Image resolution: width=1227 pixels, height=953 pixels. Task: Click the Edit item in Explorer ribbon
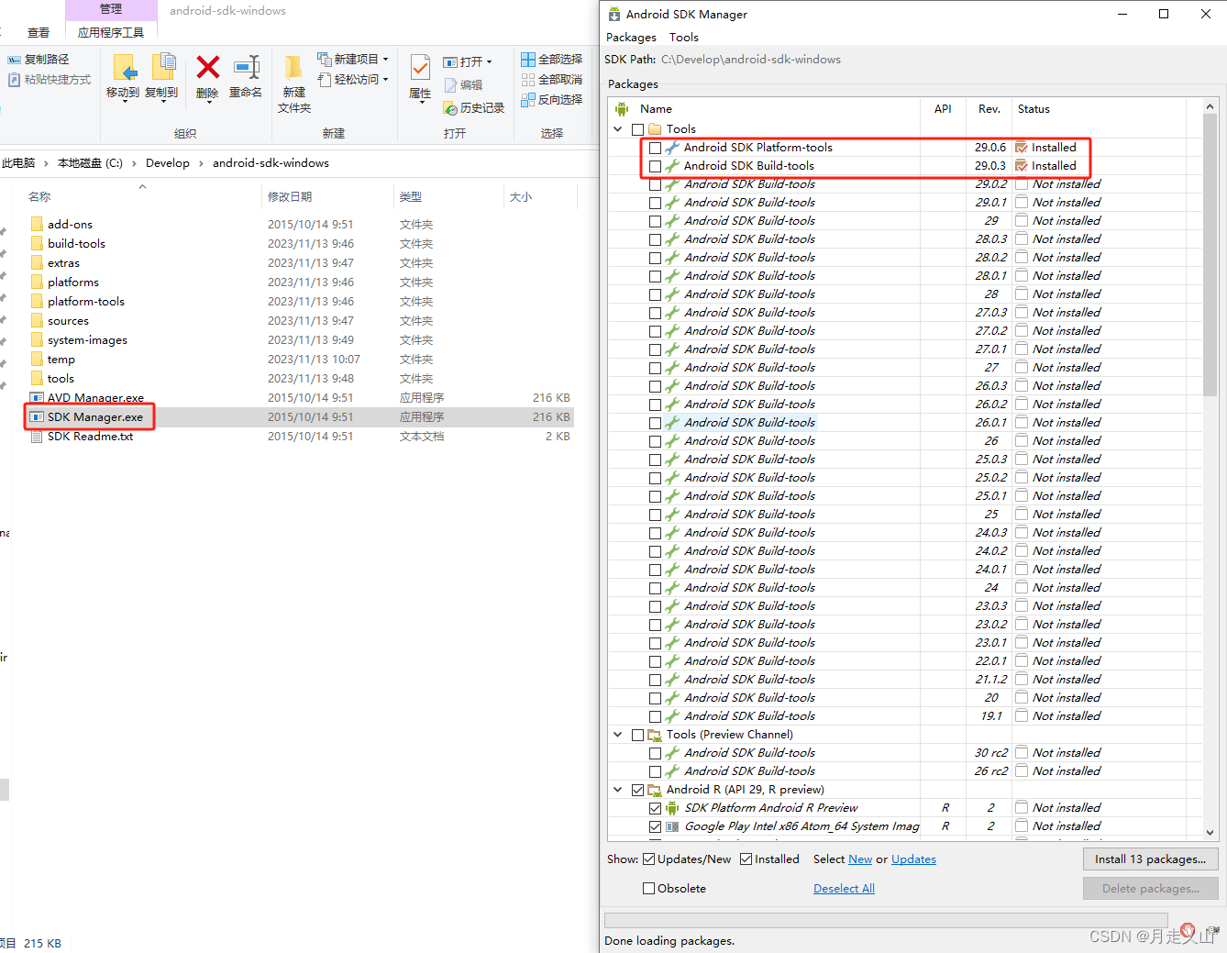tap(464, 85)
